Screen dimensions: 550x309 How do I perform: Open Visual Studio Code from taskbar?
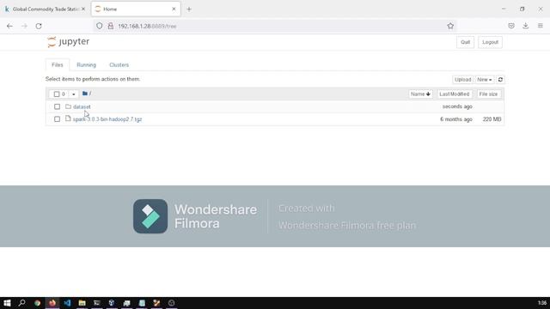coord(67,303)
